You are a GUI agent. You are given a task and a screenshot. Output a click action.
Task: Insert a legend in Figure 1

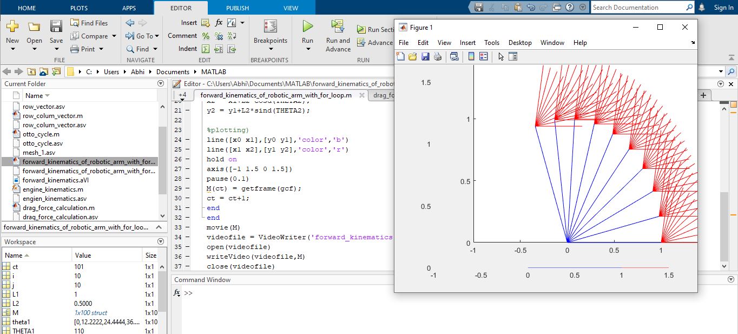coord(483,56)
